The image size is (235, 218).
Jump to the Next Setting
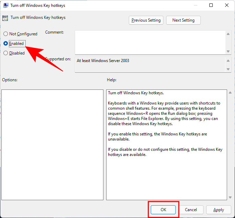pos(183,20)
